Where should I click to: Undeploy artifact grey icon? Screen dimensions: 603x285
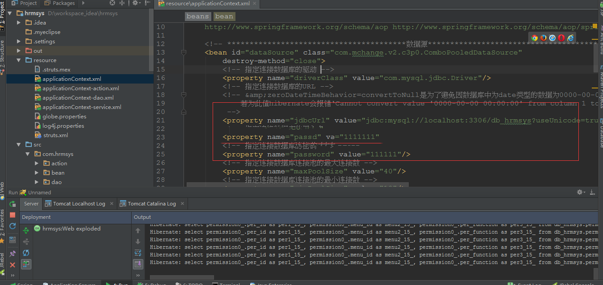click(x=26, y=242)
